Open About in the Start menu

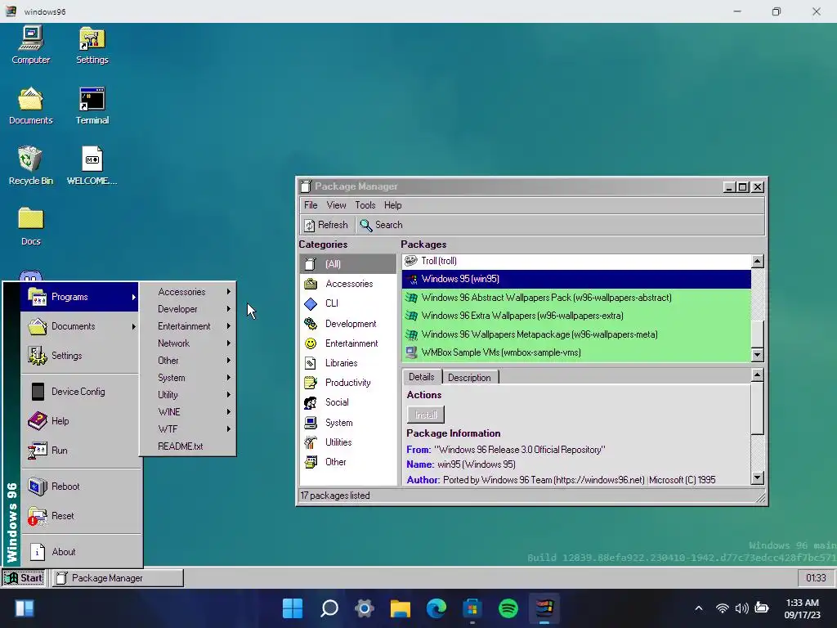click(x=80, y=552)
